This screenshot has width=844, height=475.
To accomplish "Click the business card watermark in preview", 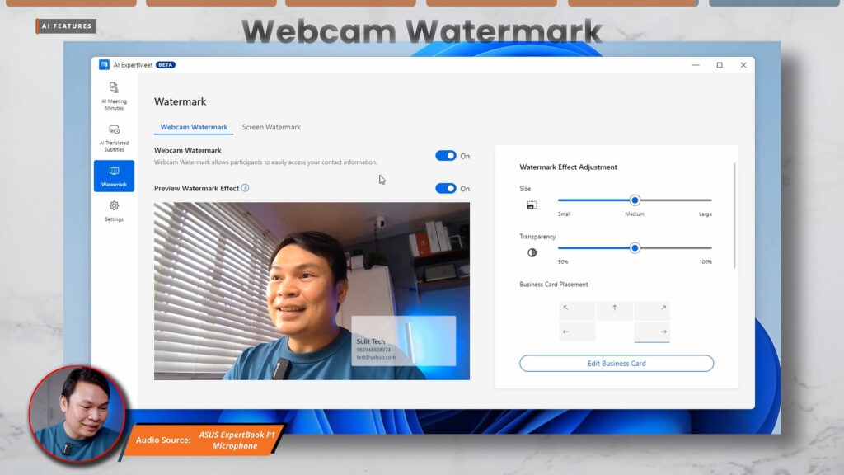I will (x=404, y=341).
